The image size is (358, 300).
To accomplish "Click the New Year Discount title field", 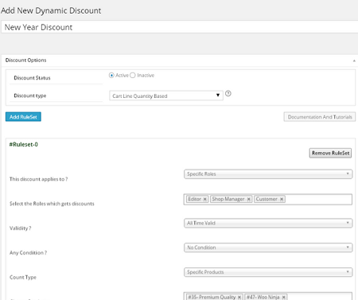I will (x=180, y=27).
